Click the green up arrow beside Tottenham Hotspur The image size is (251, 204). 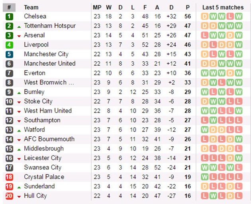pos(19,26)
